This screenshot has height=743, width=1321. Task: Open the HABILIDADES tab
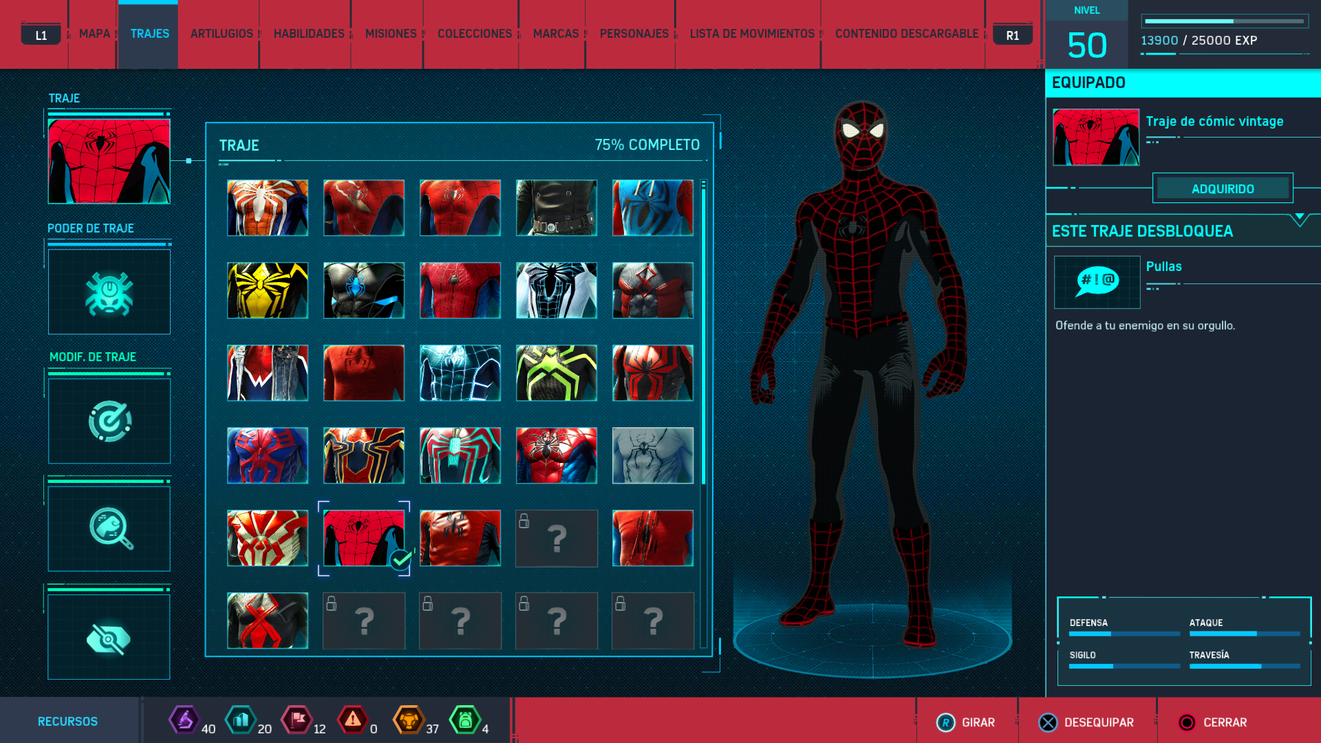click(309, 34)
